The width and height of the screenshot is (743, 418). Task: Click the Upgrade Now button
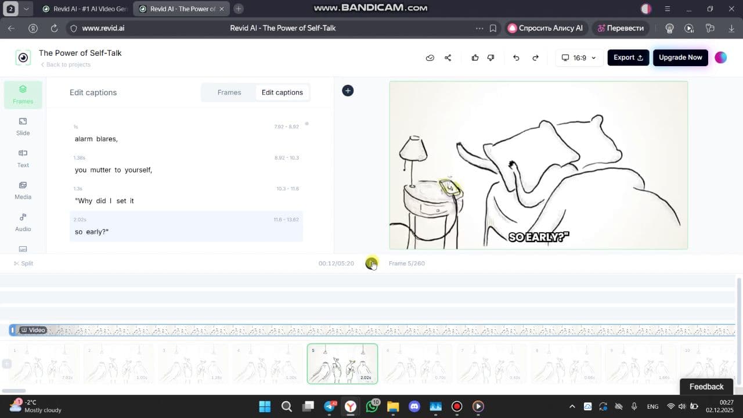point(680,57)
